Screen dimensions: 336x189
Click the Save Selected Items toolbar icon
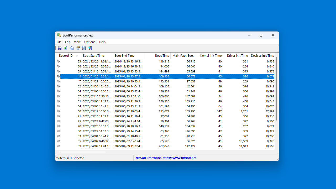(x=60, y=48)
